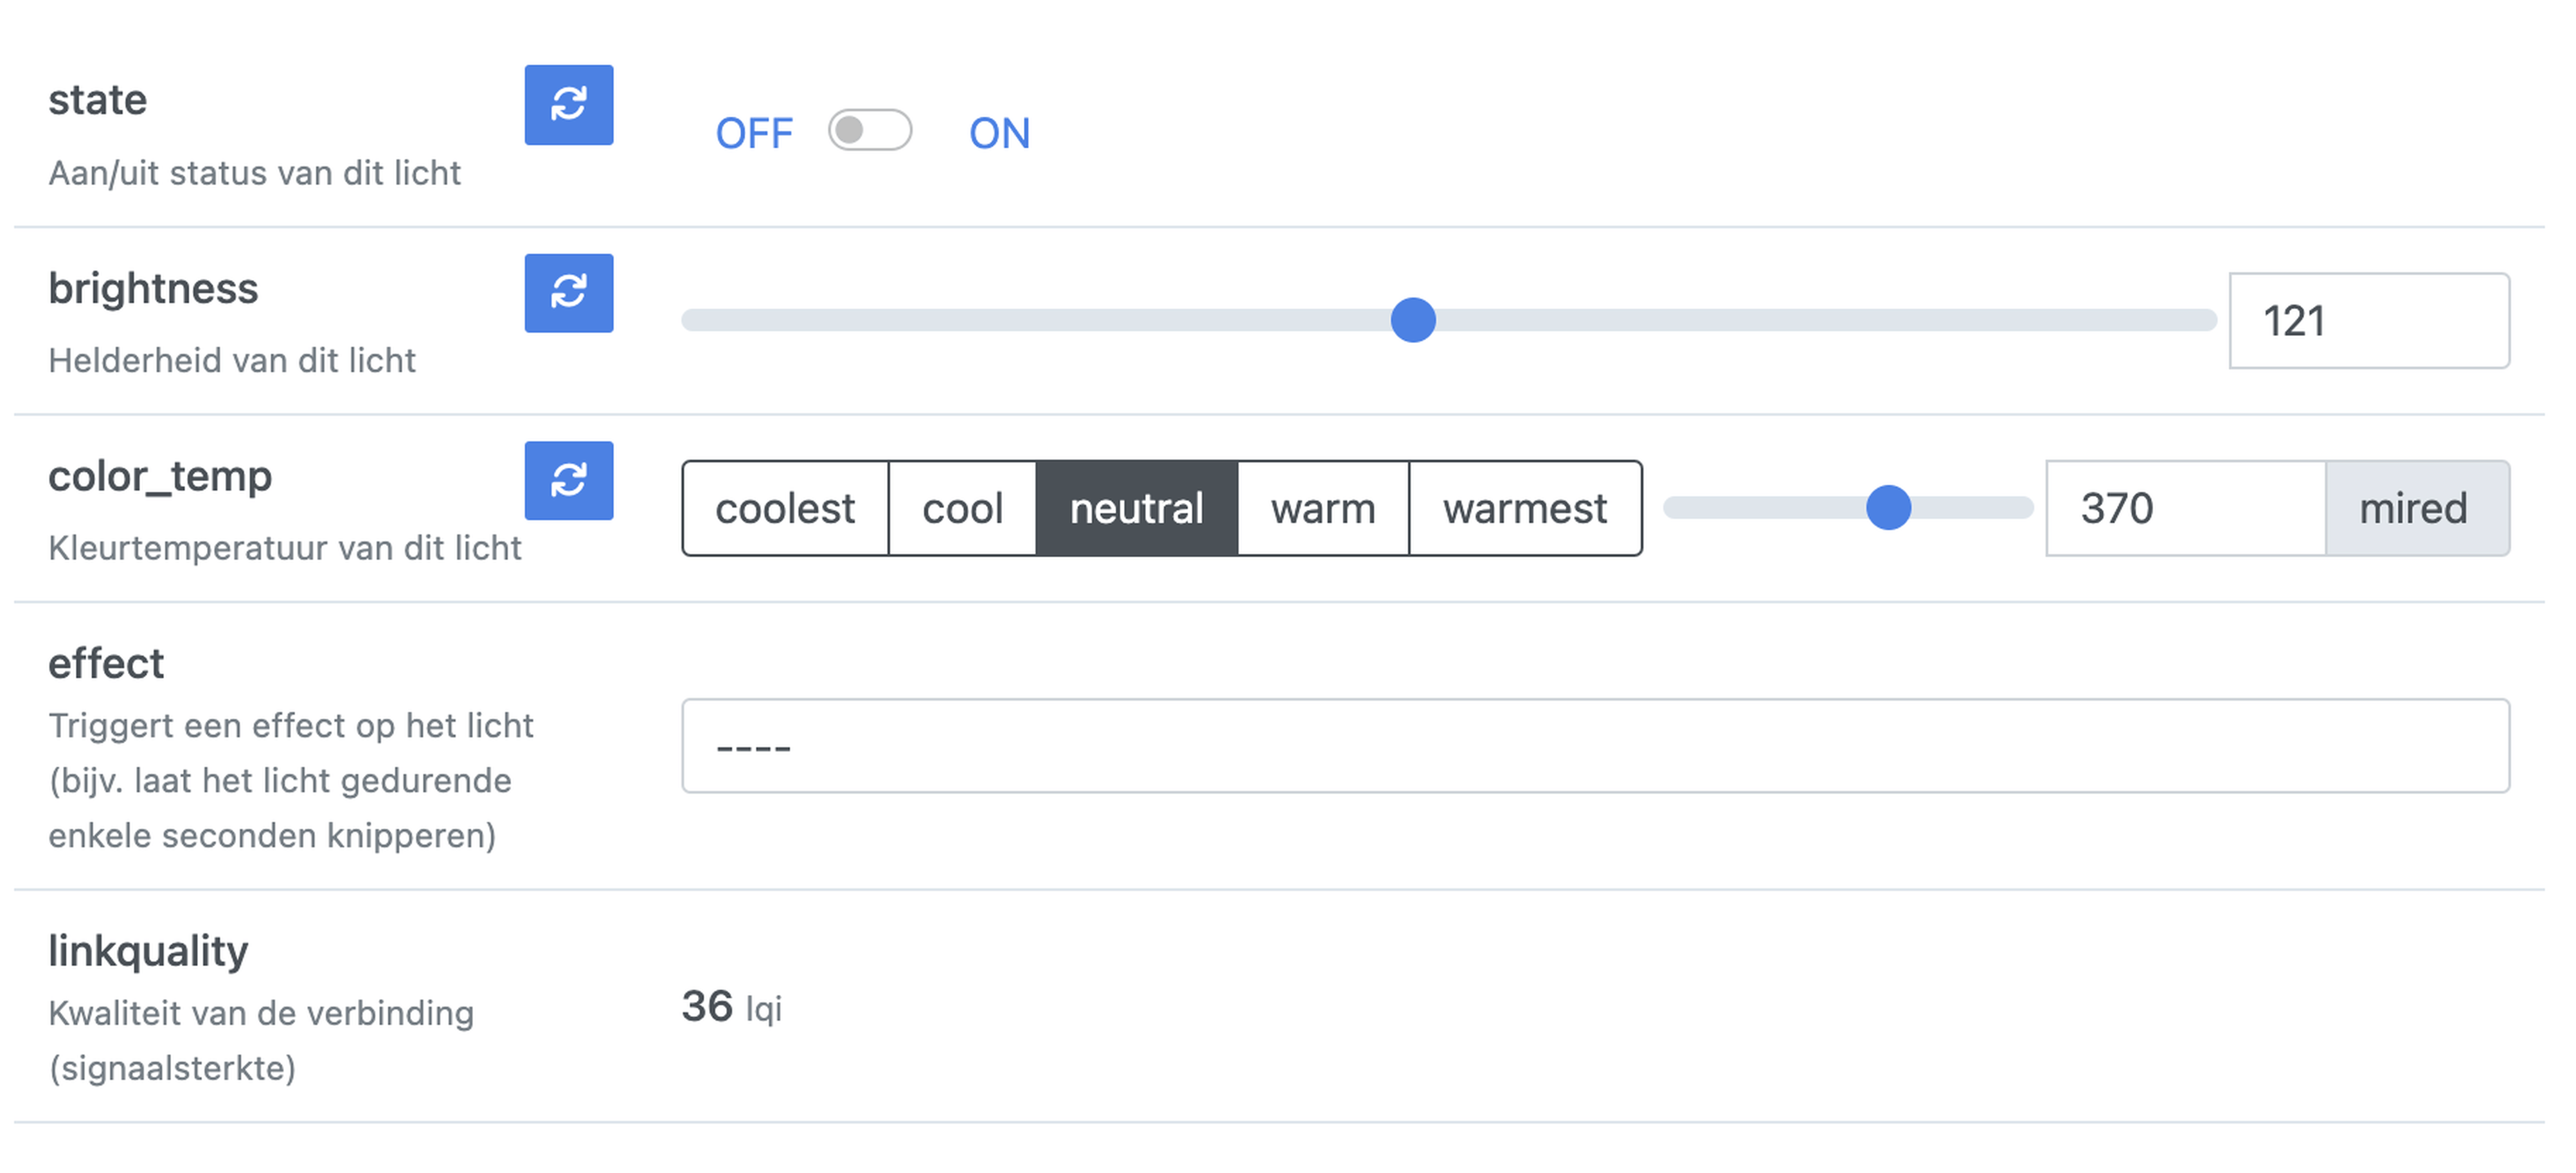The width and height of the screenshot is (2576, 1173).
Task: Select neutral color temperature preset
Action: click(x=1136, y=509)
